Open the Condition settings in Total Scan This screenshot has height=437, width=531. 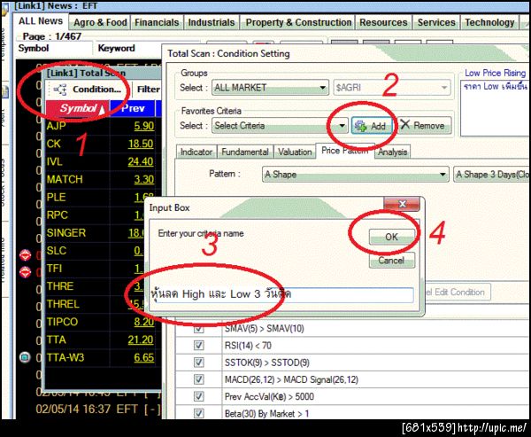click(88, 90)
